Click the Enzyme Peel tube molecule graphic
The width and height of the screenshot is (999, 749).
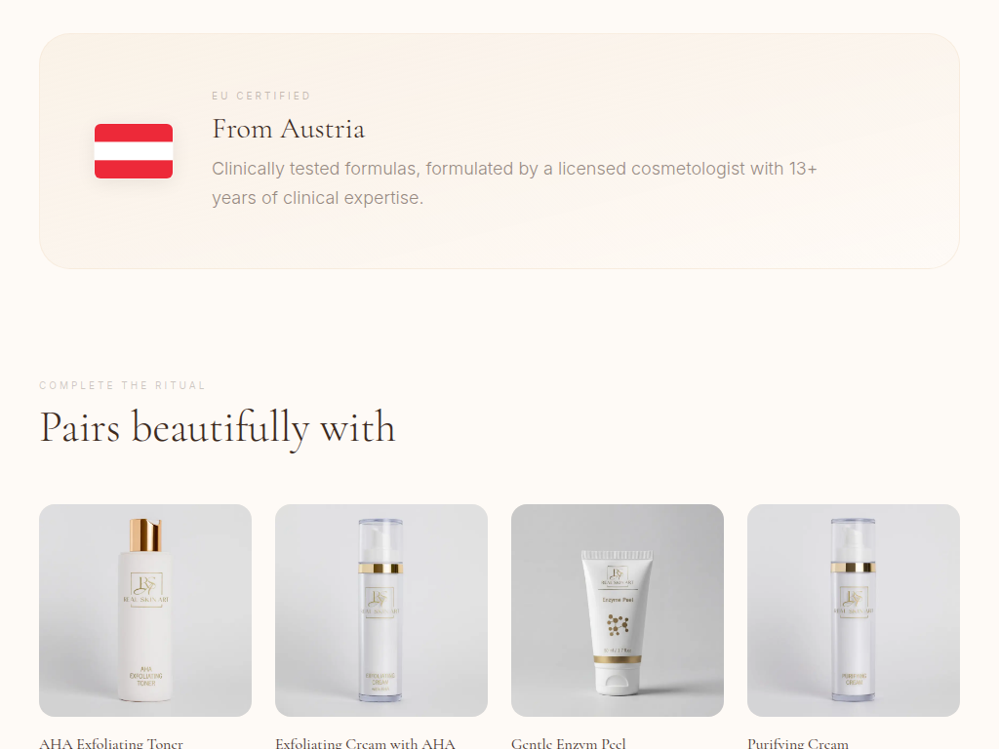[618, 625]
